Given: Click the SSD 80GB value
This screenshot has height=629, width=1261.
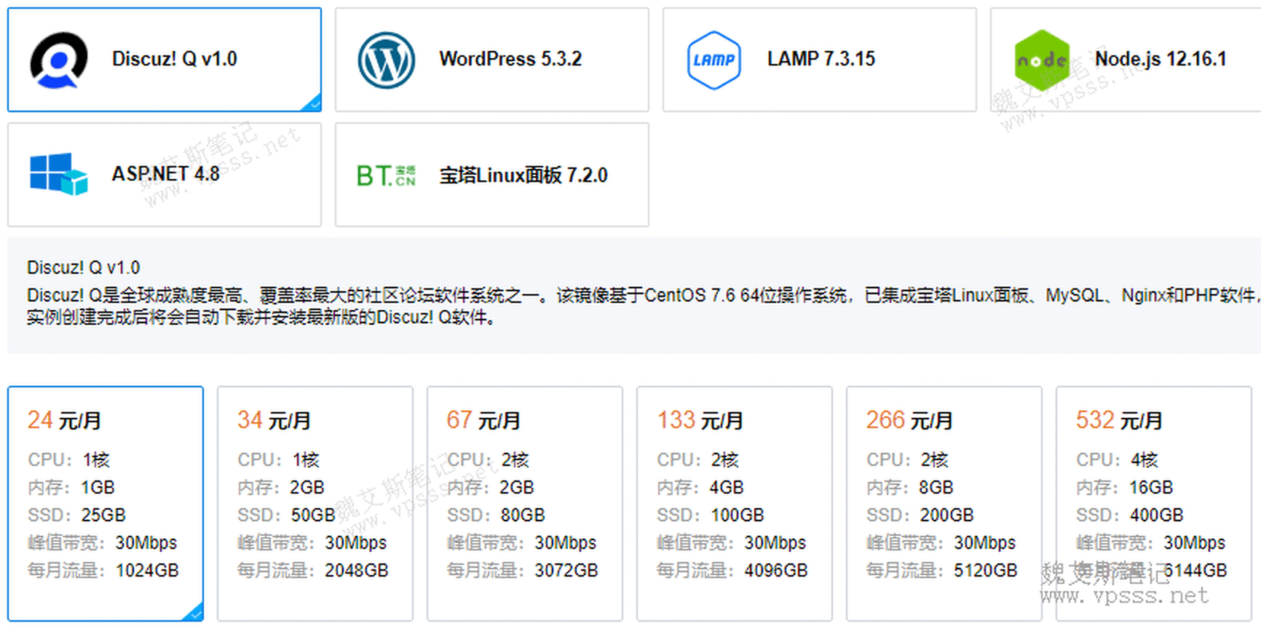Looking at the screenshot, I should coord(523,515).
